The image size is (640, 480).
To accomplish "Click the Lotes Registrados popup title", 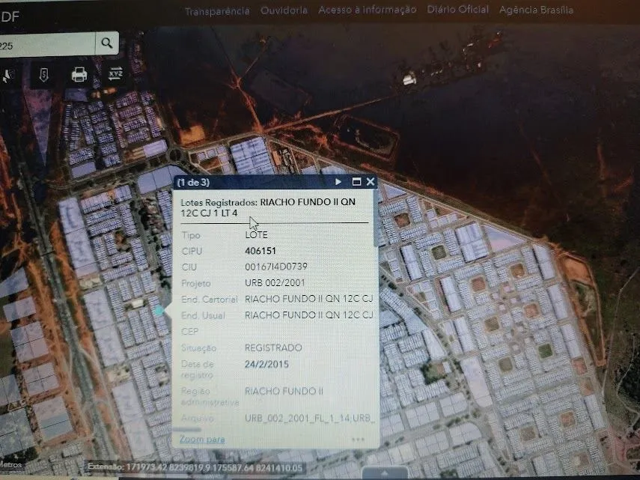I will coord(268,207).
